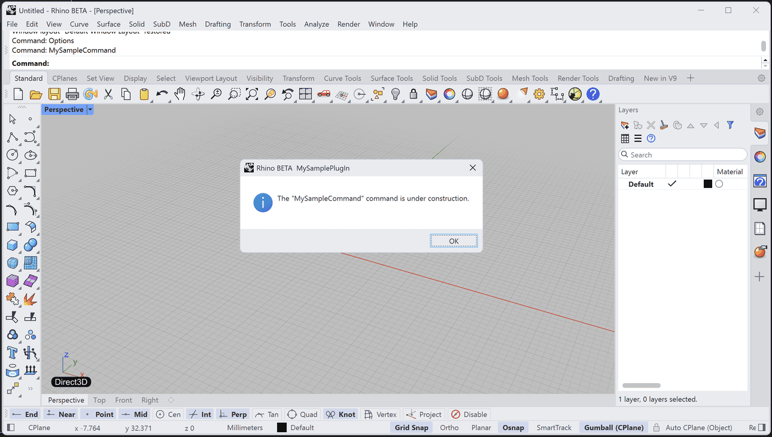Select the Rectangle tool in left sidebar

tap(31, 173)
